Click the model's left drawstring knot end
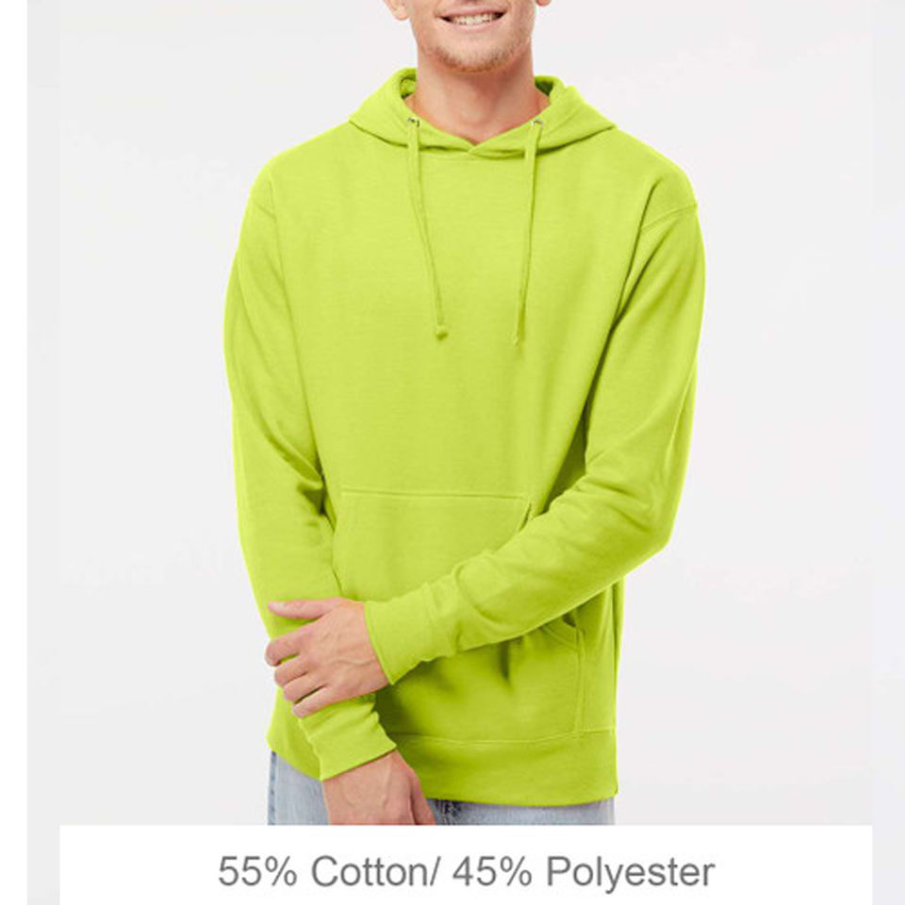This screenshot has width=905, height=905. (x=441, y=331)
